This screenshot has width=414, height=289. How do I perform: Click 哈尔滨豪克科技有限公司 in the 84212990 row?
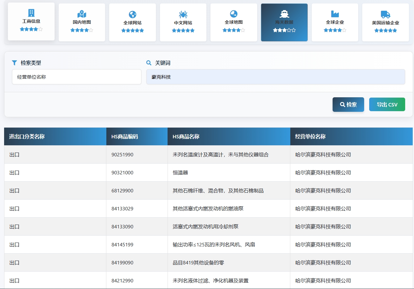coord(323,281)
